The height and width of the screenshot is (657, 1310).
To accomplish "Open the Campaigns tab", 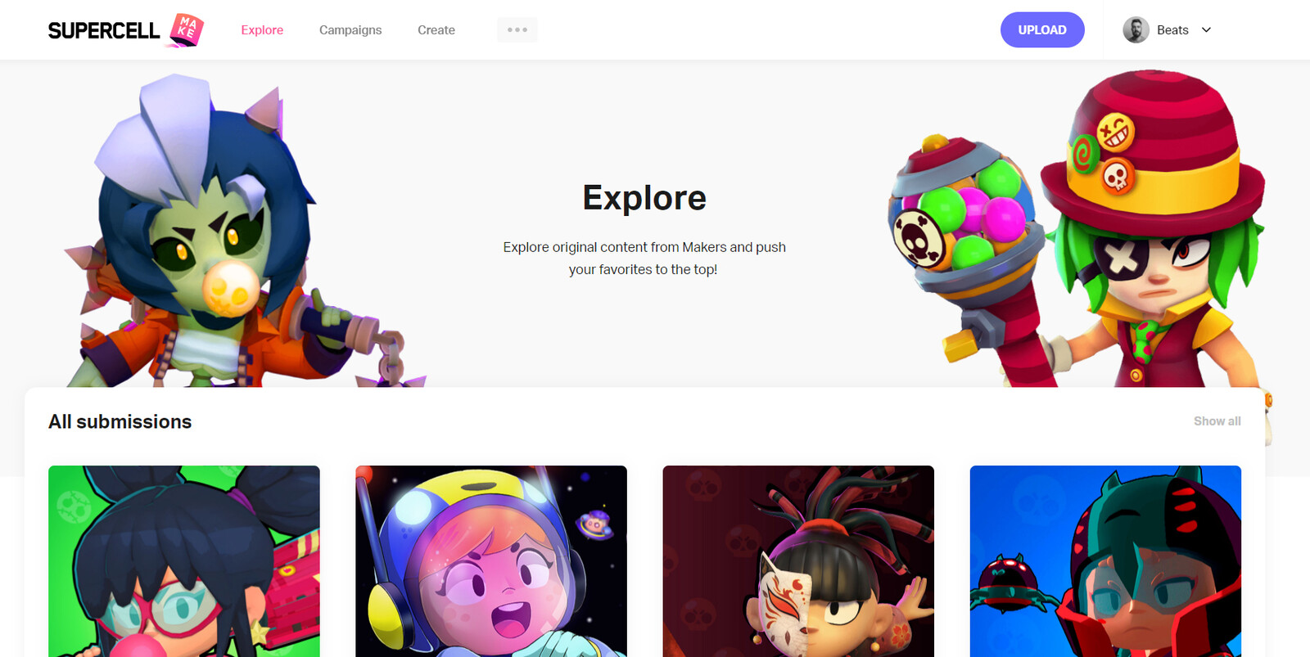I will click(x=350, y=30).
